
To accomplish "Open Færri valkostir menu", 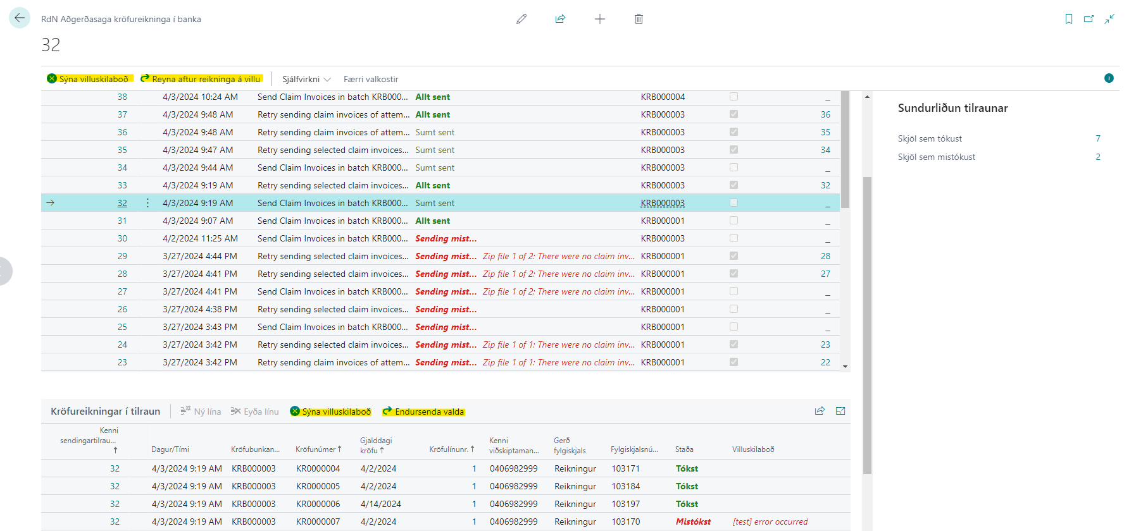I will (370, 79).
